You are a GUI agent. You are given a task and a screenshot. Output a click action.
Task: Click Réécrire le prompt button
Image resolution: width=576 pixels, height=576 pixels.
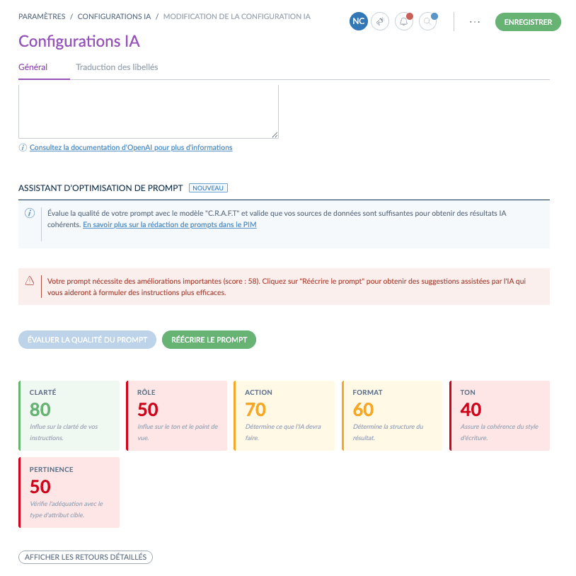tap(209, 340)
